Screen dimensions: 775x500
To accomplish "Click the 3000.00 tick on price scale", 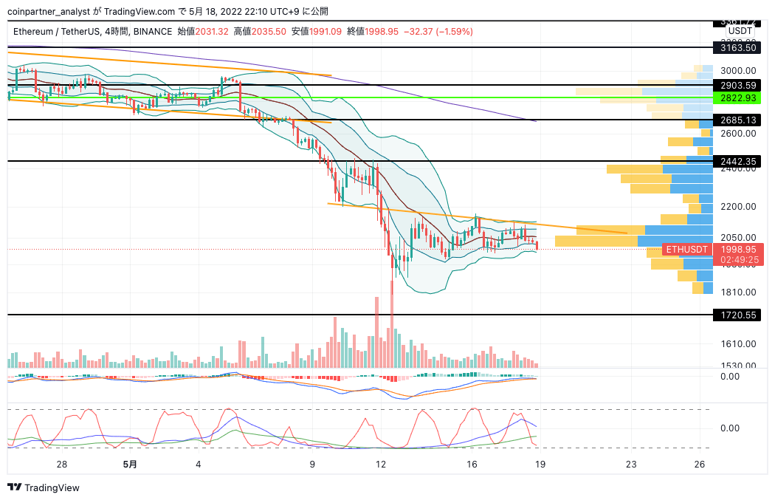I will (738, 69).
